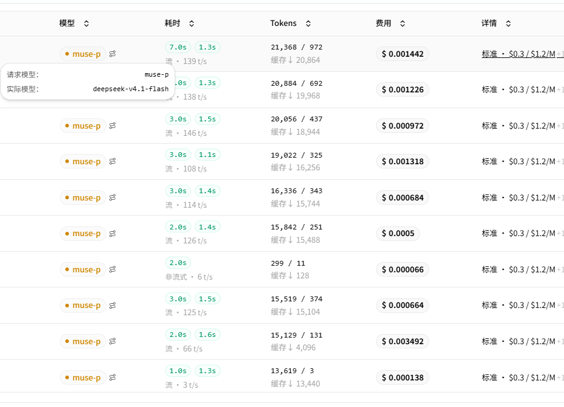
Task: Click muse-p tag in the $0.000664 row
Action: click(83, 306)
